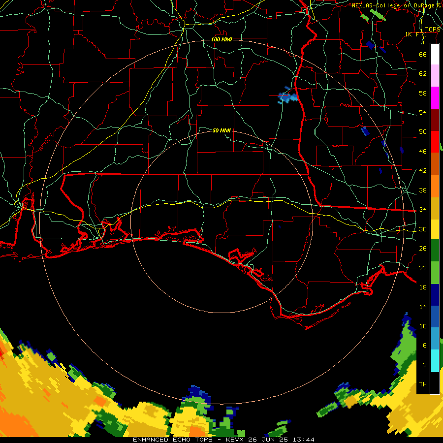Click the 66 value on the legend scale
Image resolution: width=443 pixels, height=443 pixels.
point(423,54)
